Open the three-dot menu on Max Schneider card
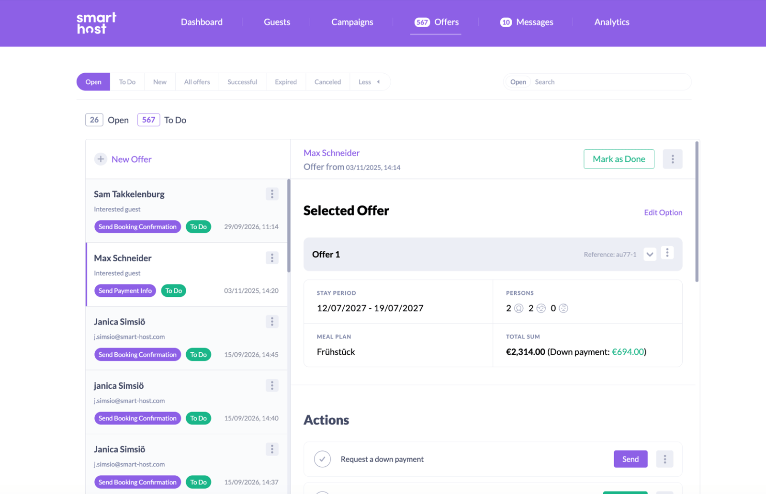This screenshot has height=494, width=766. coord(272,258)
